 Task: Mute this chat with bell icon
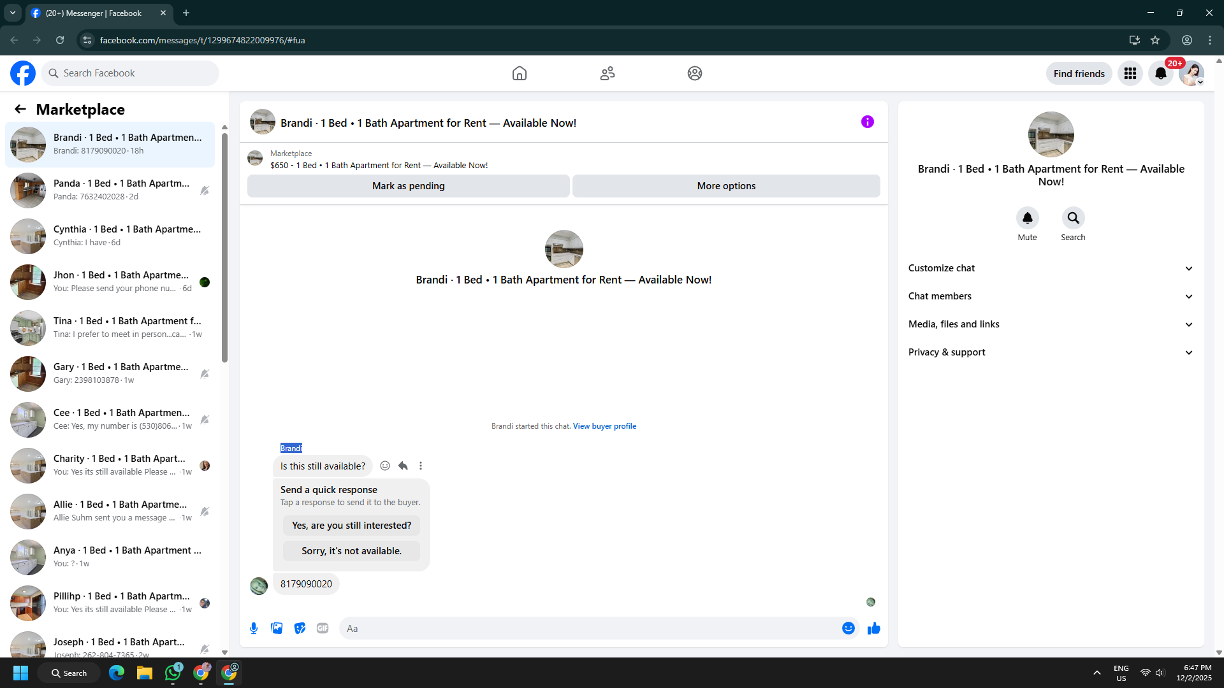[1027, 219]
